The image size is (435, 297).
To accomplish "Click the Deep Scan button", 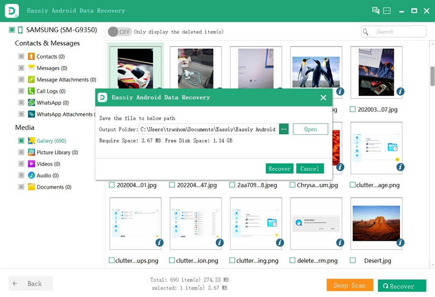I will (x=349, y=285).
